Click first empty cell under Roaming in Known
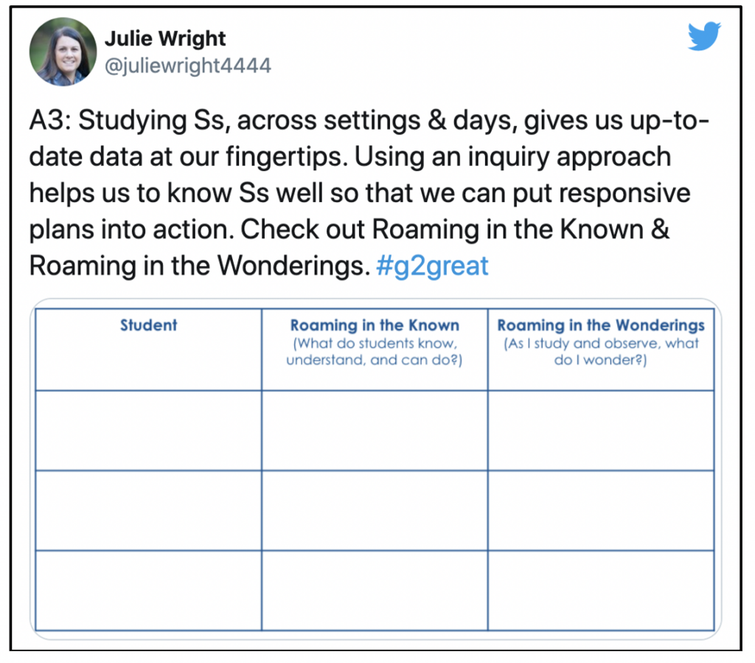The image size is (755, 663). (375, 431)
